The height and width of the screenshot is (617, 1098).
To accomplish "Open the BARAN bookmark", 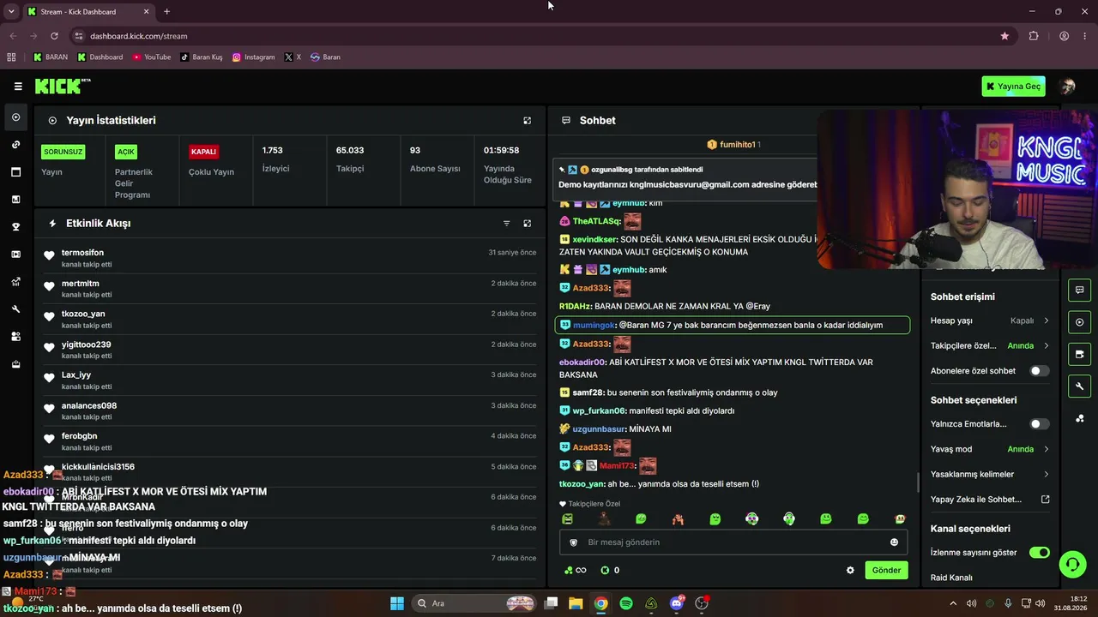I will 50,57.
